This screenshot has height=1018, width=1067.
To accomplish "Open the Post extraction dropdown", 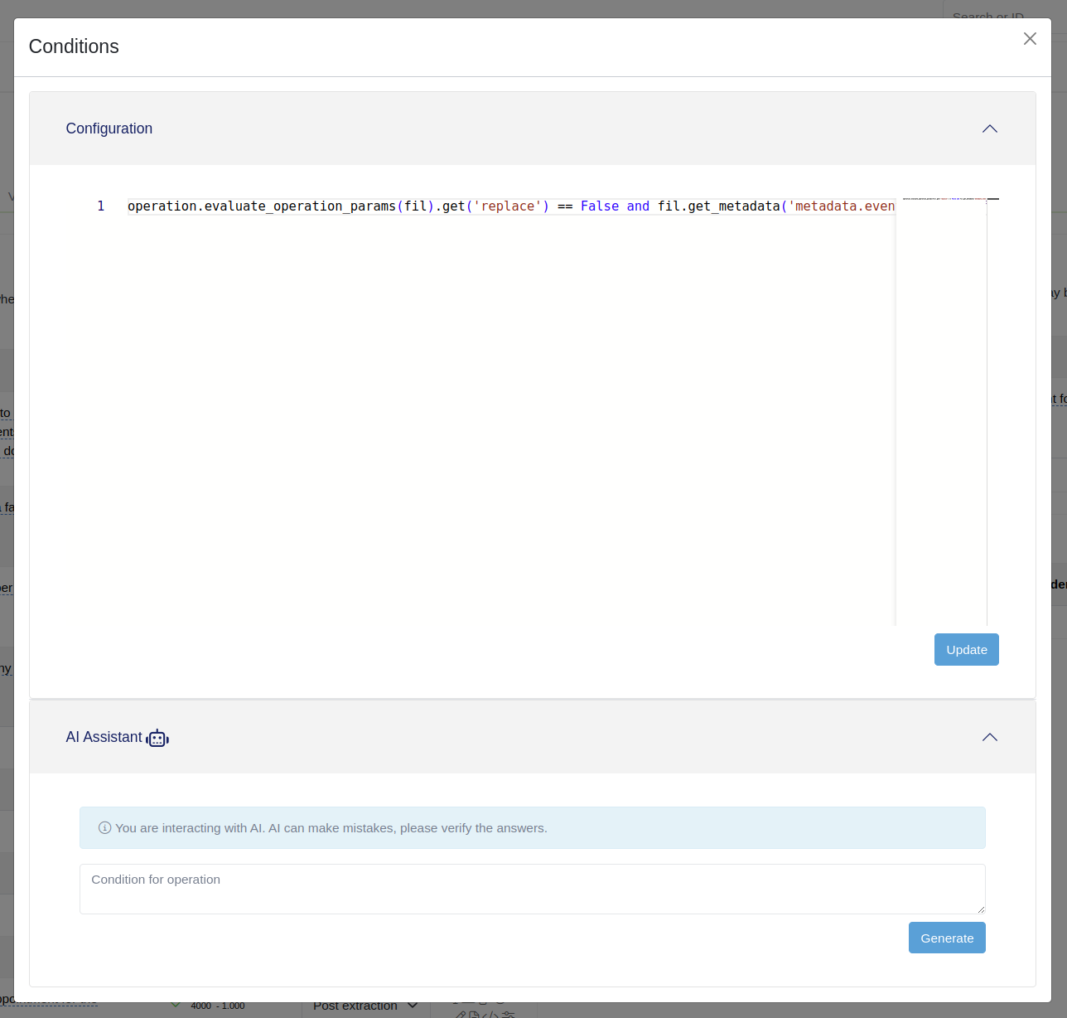I will 365,1006.
